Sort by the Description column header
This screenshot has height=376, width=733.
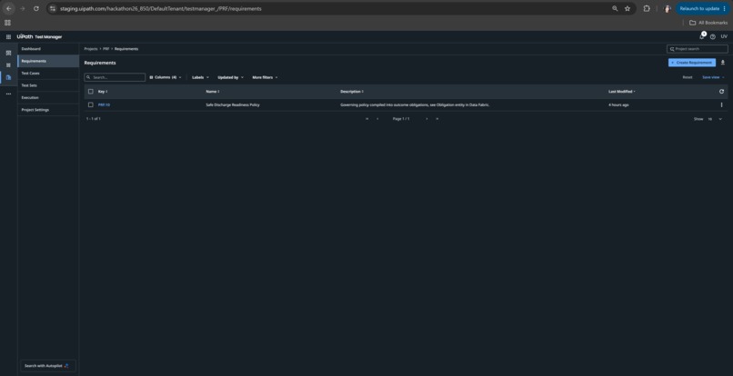click(x=352, y=92)
